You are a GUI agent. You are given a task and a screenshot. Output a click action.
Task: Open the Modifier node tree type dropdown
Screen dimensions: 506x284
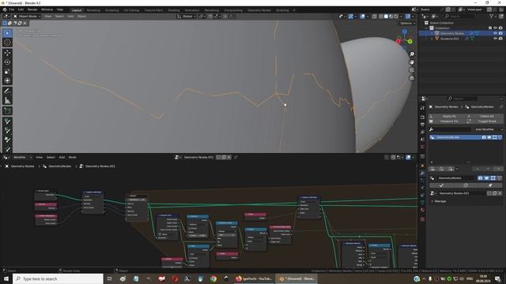click(x=21, y=158)
